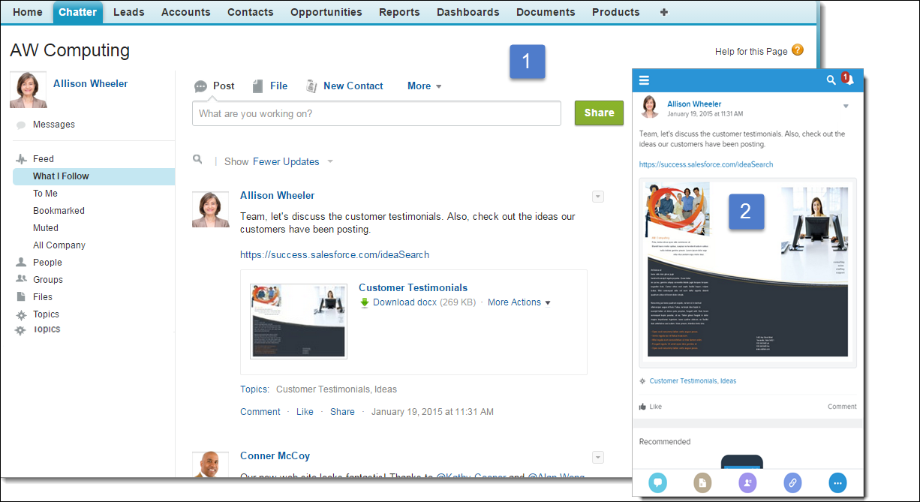Show the Muted feed filter

point(46,228)
